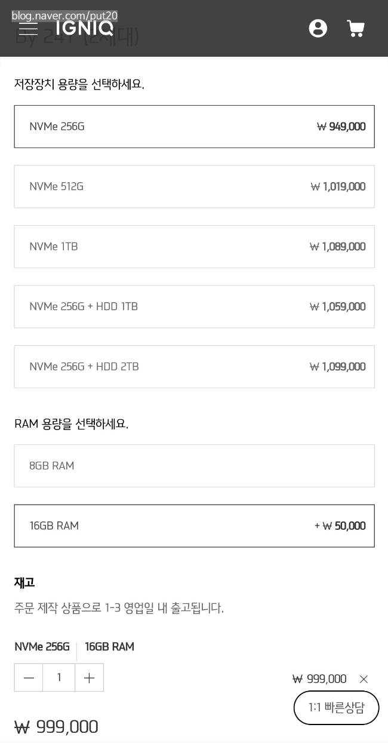Select NVMe 1TB storage option
388x743 pixels.
pyautogui.click(x=194, y=247)
